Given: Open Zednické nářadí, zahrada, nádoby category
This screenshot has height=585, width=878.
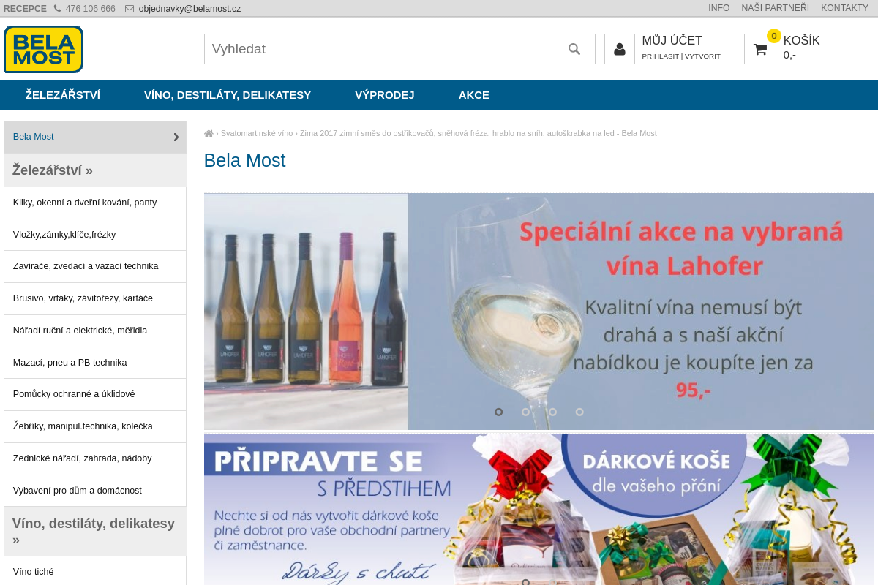Looking at the screenshot, I should pyautogui.click(x=95, y=458).
